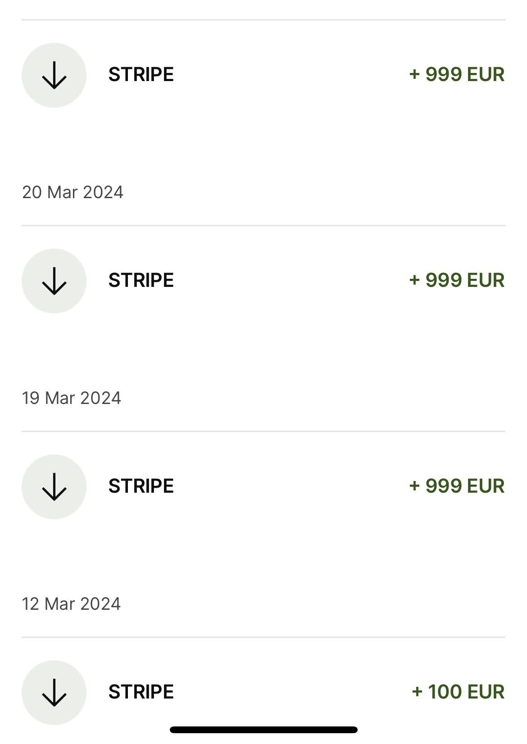Tap the arrow icon beside the 100 EUR payment
The width and height of the screenshot is (527, 744).
54,693
